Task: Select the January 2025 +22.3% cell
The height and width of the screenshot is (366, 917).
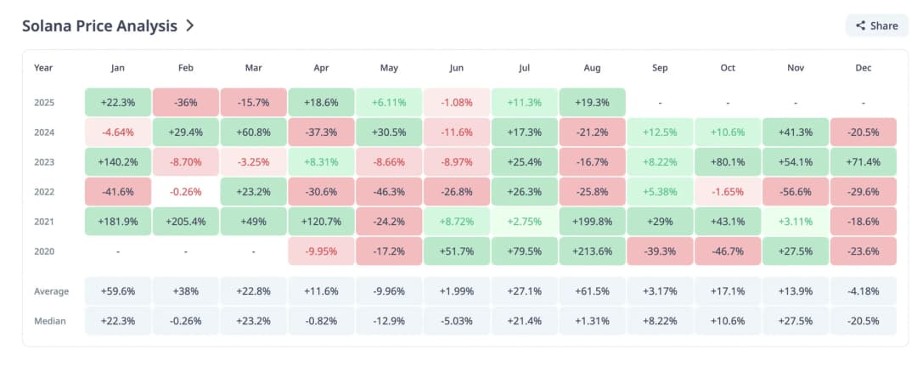Action: click(117, 102)
